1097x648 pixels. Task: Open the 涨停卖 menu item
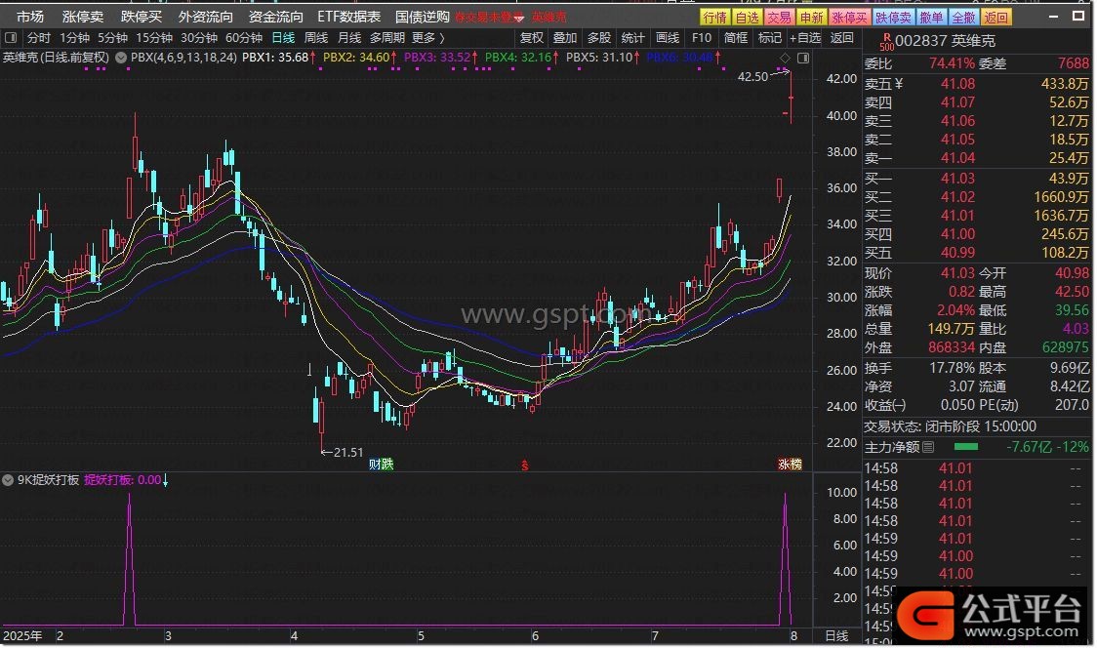click(x=83, y=17)
